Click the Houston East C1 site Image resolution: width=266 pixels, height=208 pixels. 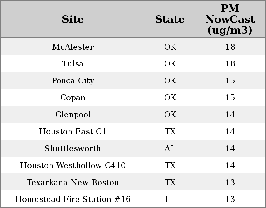coord(73,131)
